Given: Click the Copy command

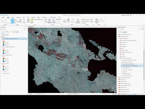Looking at the screenshot, I should 5,21.
